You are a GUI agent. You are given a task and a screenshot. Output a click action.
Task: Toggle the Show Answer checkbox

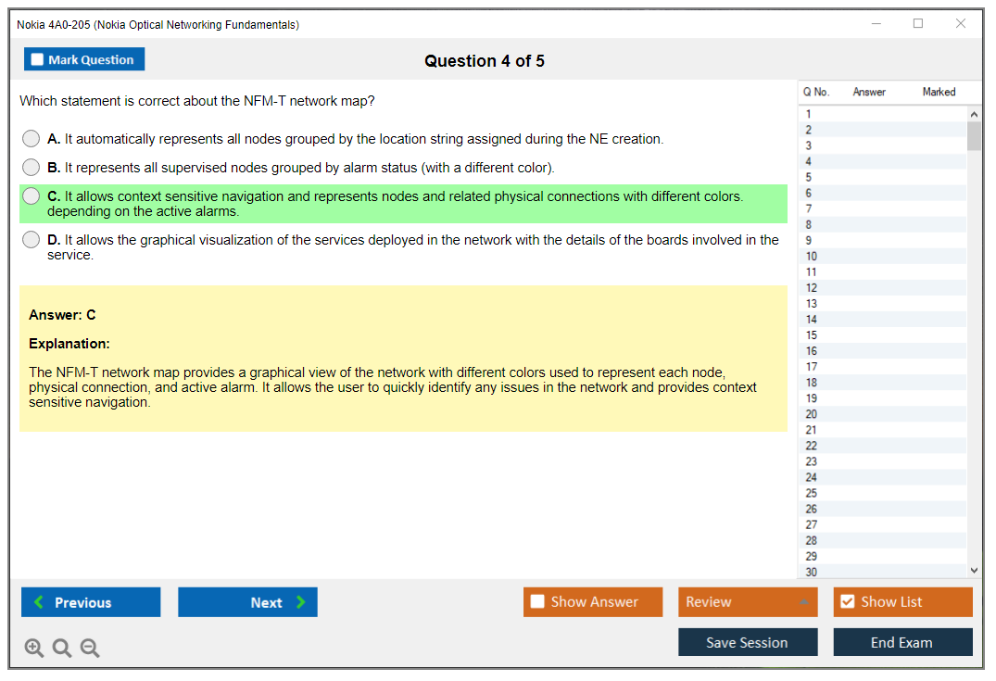click(537, 602)
